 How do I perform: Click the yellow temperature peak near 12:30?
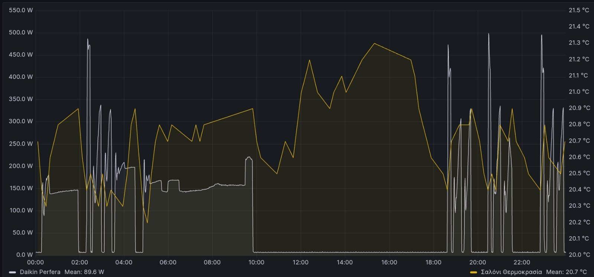tap(309, 60)
